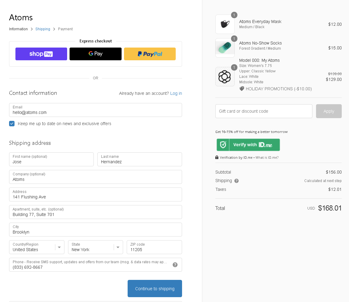Click the gift card or discount code field

pos(264,111)
